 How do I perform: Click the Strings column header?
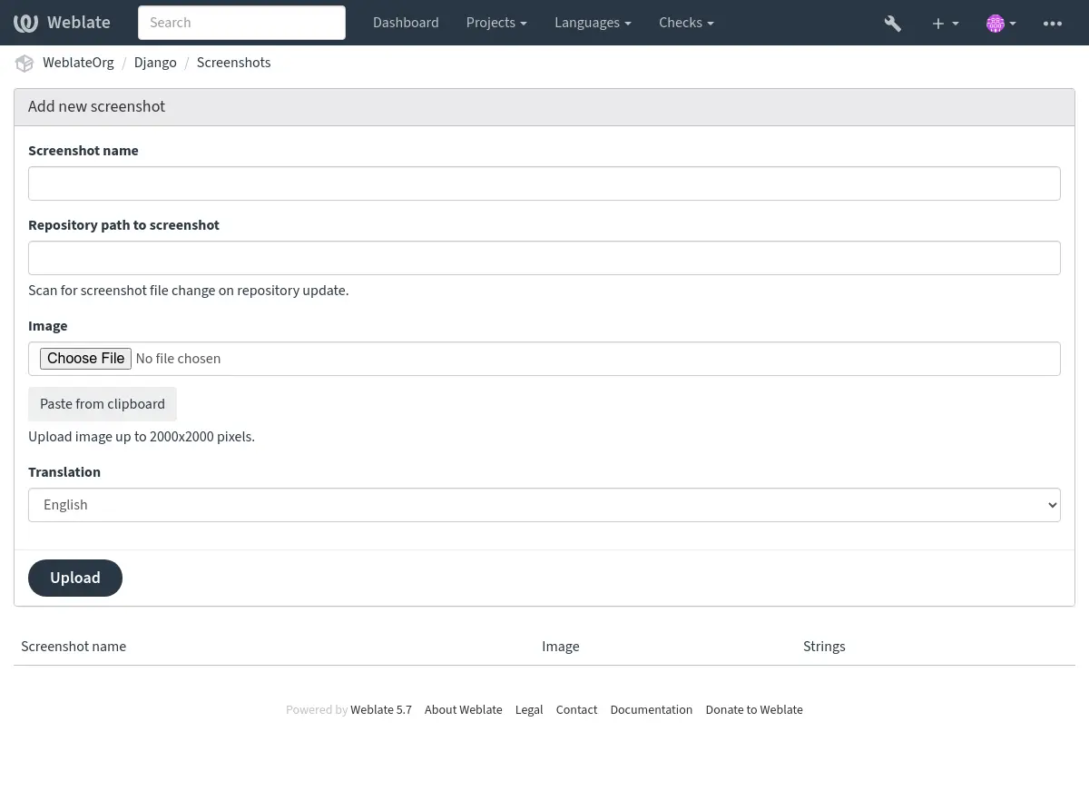pyautogui.click(x=824, y=647)
